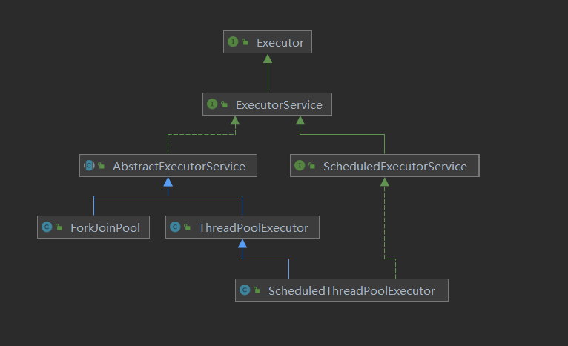Click the ScheduledExecutorService interface icon
Screen dimensions: 568x346
300,166
